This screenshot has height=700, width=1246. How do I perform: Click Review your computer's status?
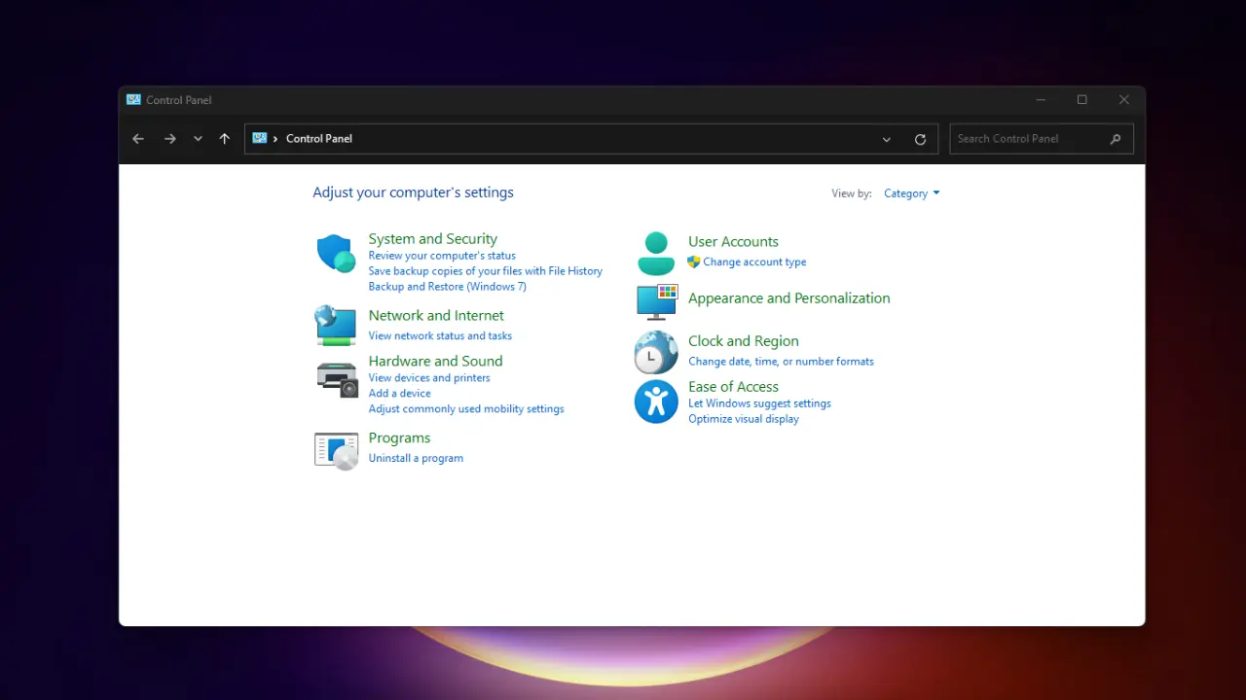click(x=442, y=256)
